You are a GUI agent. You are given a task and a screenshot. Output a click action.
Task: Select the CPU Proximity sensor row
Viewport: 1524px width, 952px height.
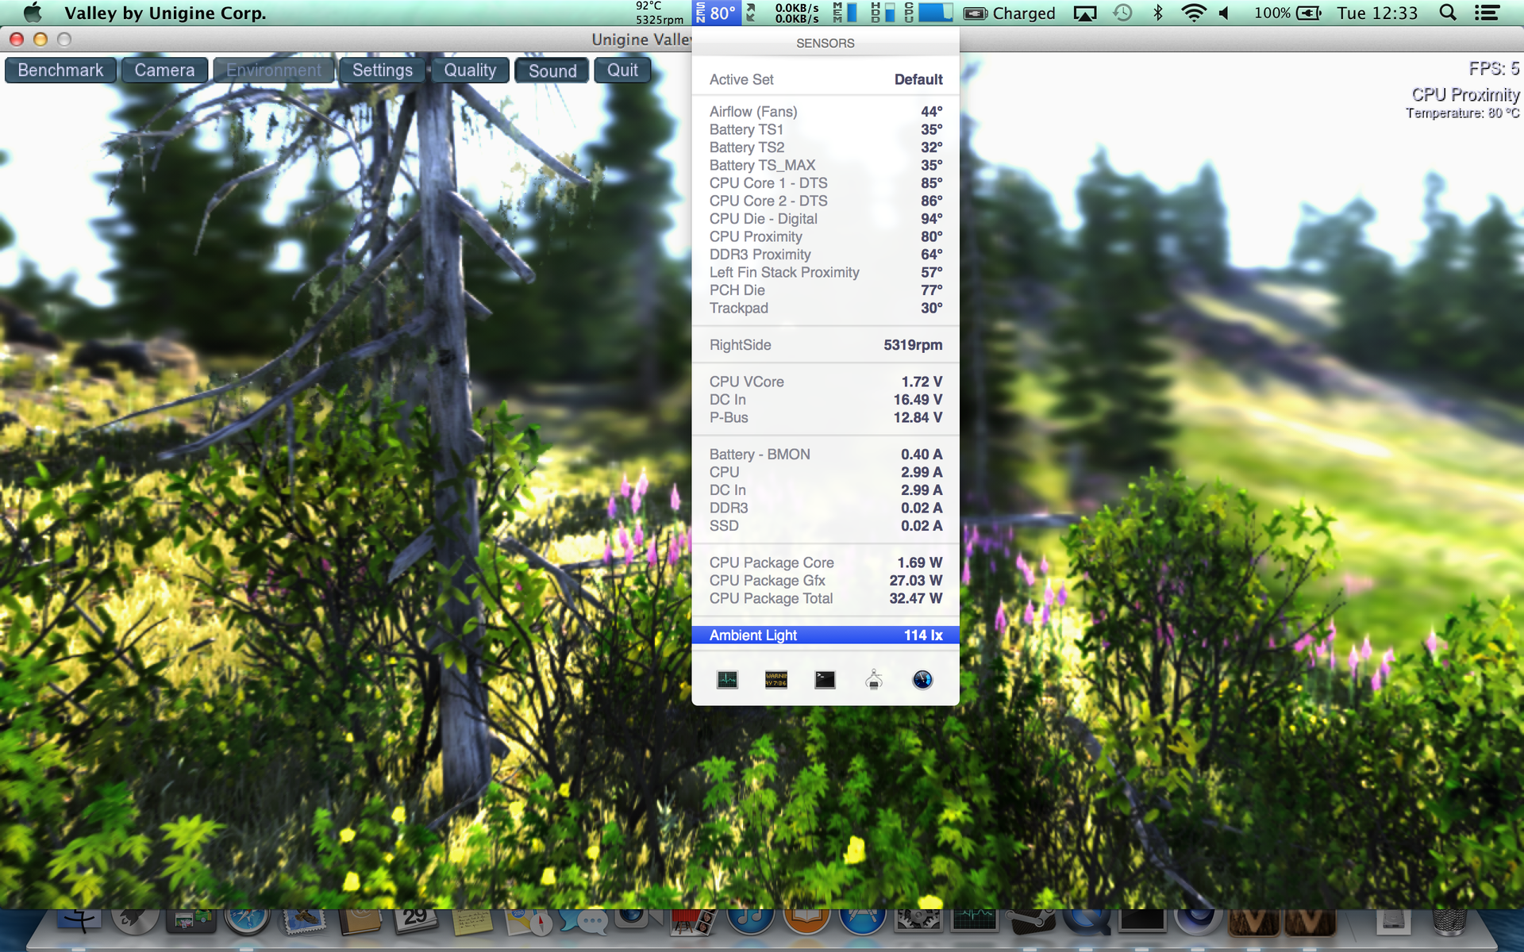point(825,236)
